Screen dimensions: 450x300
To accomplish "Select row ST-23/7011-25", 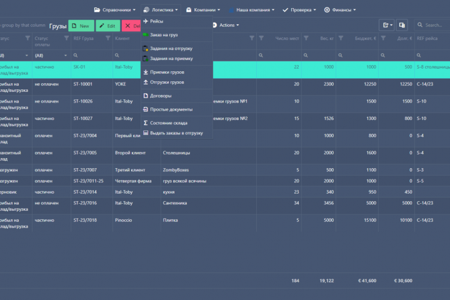I will tap(225, 181).
